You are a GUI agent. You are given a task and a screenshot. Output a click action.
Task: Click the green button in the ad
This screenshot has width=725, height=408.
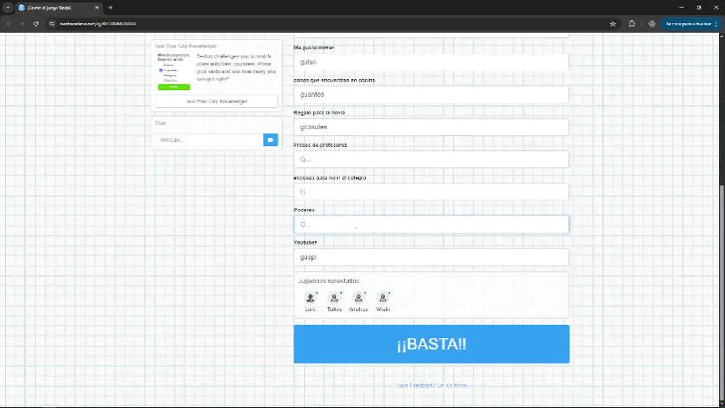pos(174,87)
